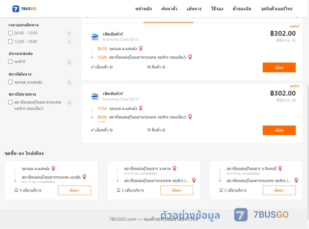Open เส้นทาง menu
The image size is (309, 229).
coord(194,9)
